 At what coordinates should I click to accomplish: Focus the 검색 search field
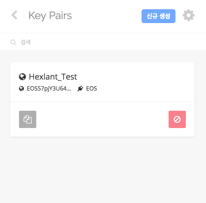(86, 42)
